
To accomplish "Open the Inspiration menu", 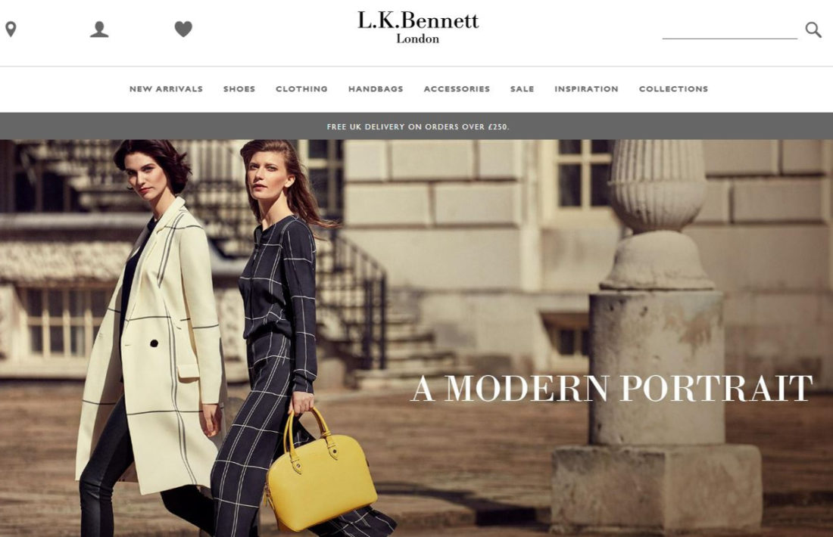I will point(586,89).
